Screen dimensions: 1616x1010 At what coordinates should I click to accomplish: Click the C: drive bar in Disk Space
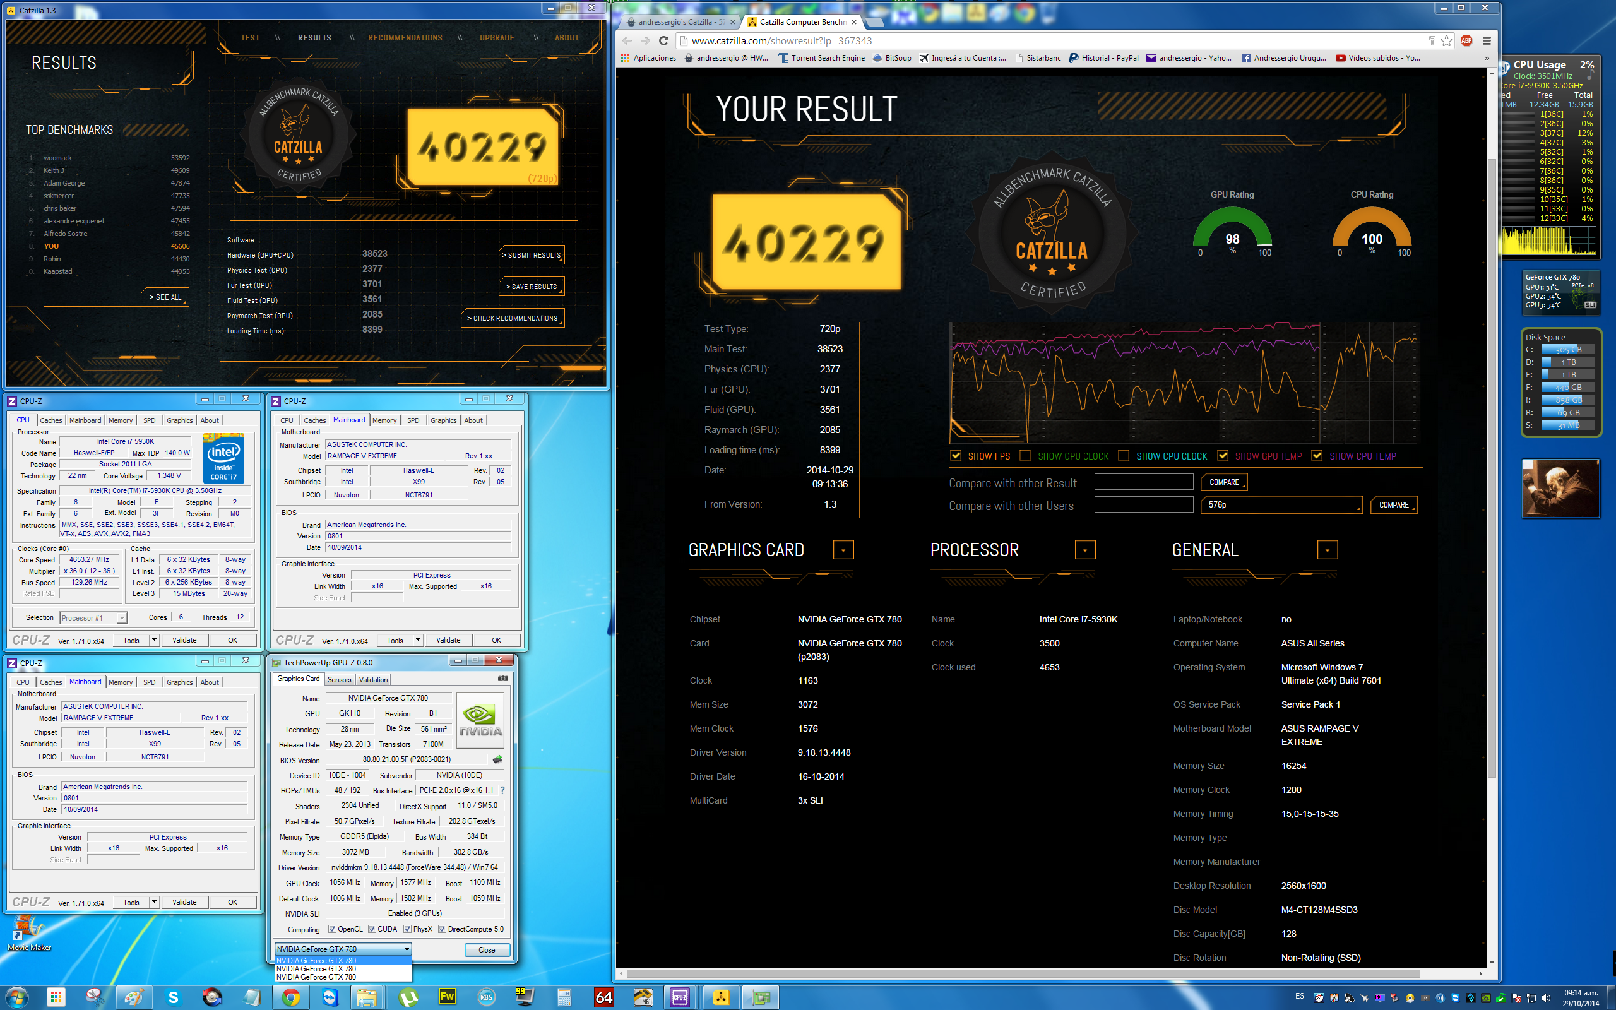point(1567,349)
